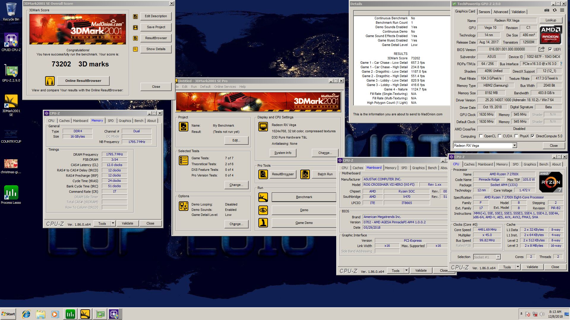Open the Run menu in 3DMark2001 SE Pro
The width and height of the screenshot is (570, 320).
tap(194, 87)
